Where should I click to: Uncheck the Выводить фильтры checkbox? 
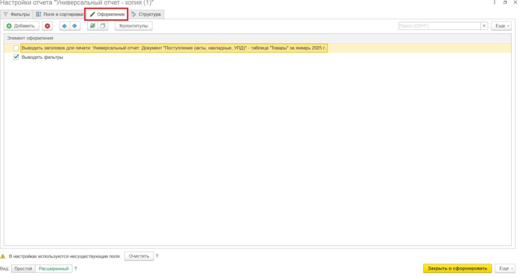(x=16, y=57)
